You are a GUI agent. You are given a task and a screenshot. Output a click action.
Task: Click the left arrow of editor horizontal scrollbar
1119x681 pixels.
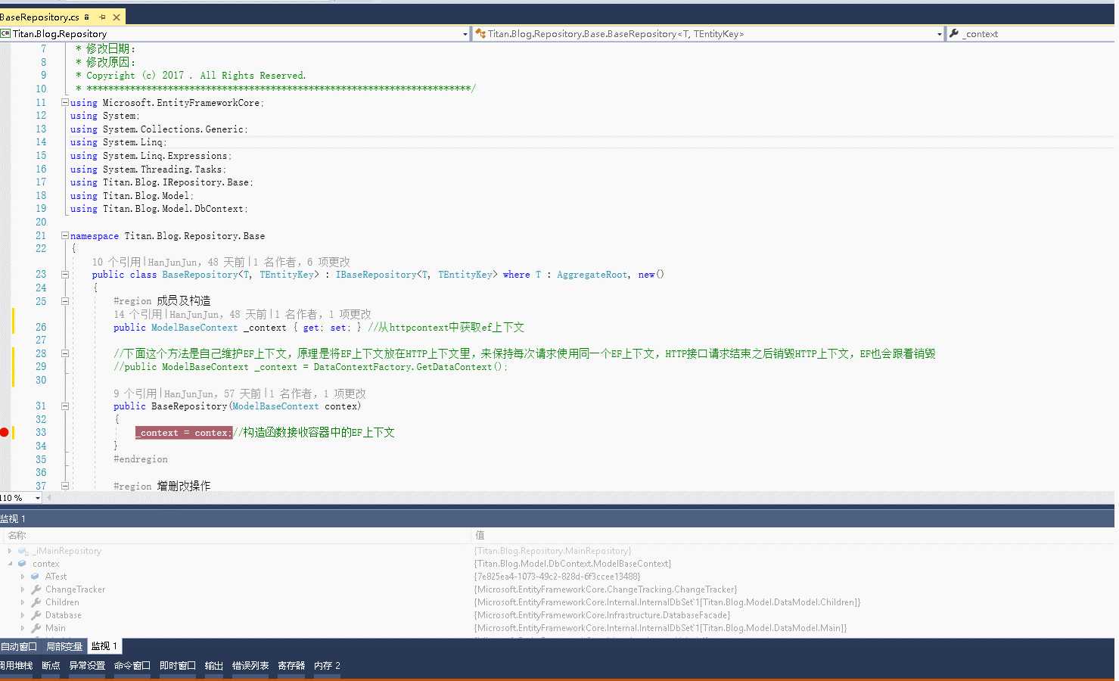(49, 498)
